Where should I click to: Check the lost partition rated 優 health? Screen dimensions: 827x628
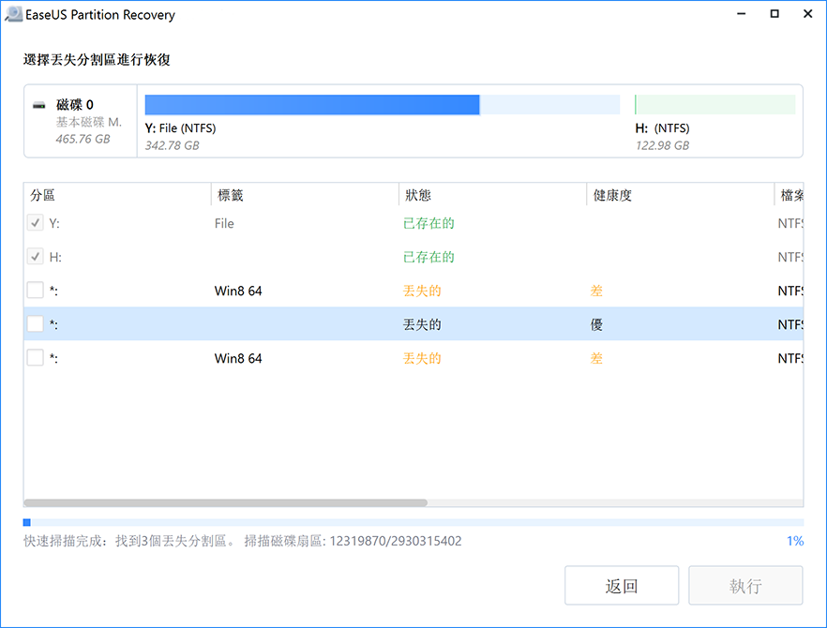pos(35,323)
